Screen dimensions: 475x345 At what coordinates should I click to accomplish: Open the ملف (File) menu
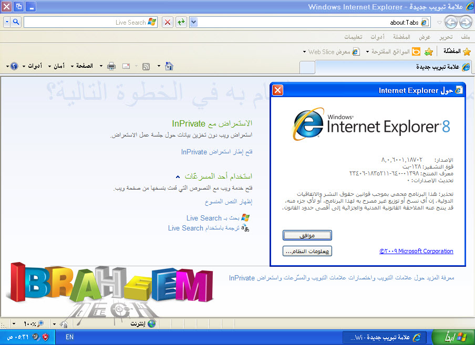pos(466,37)
